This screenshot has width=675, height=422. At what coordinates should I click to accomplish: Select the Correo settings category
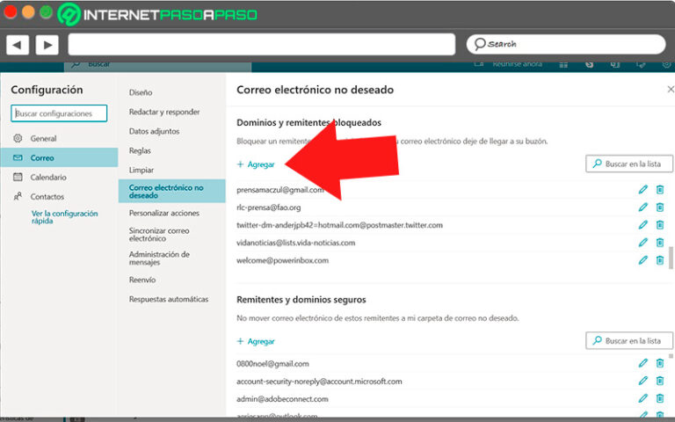[x=60, y=157]
